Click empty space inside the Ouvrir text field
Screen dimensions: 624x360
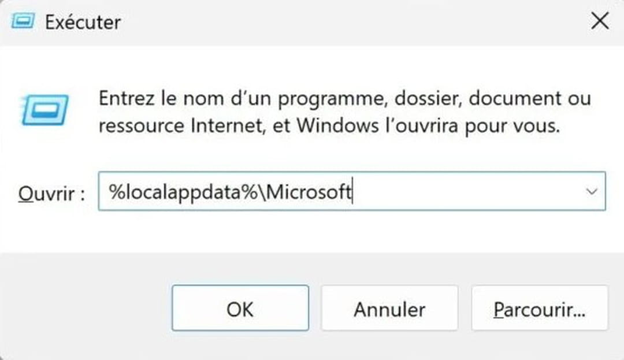[x=462, y=191]
